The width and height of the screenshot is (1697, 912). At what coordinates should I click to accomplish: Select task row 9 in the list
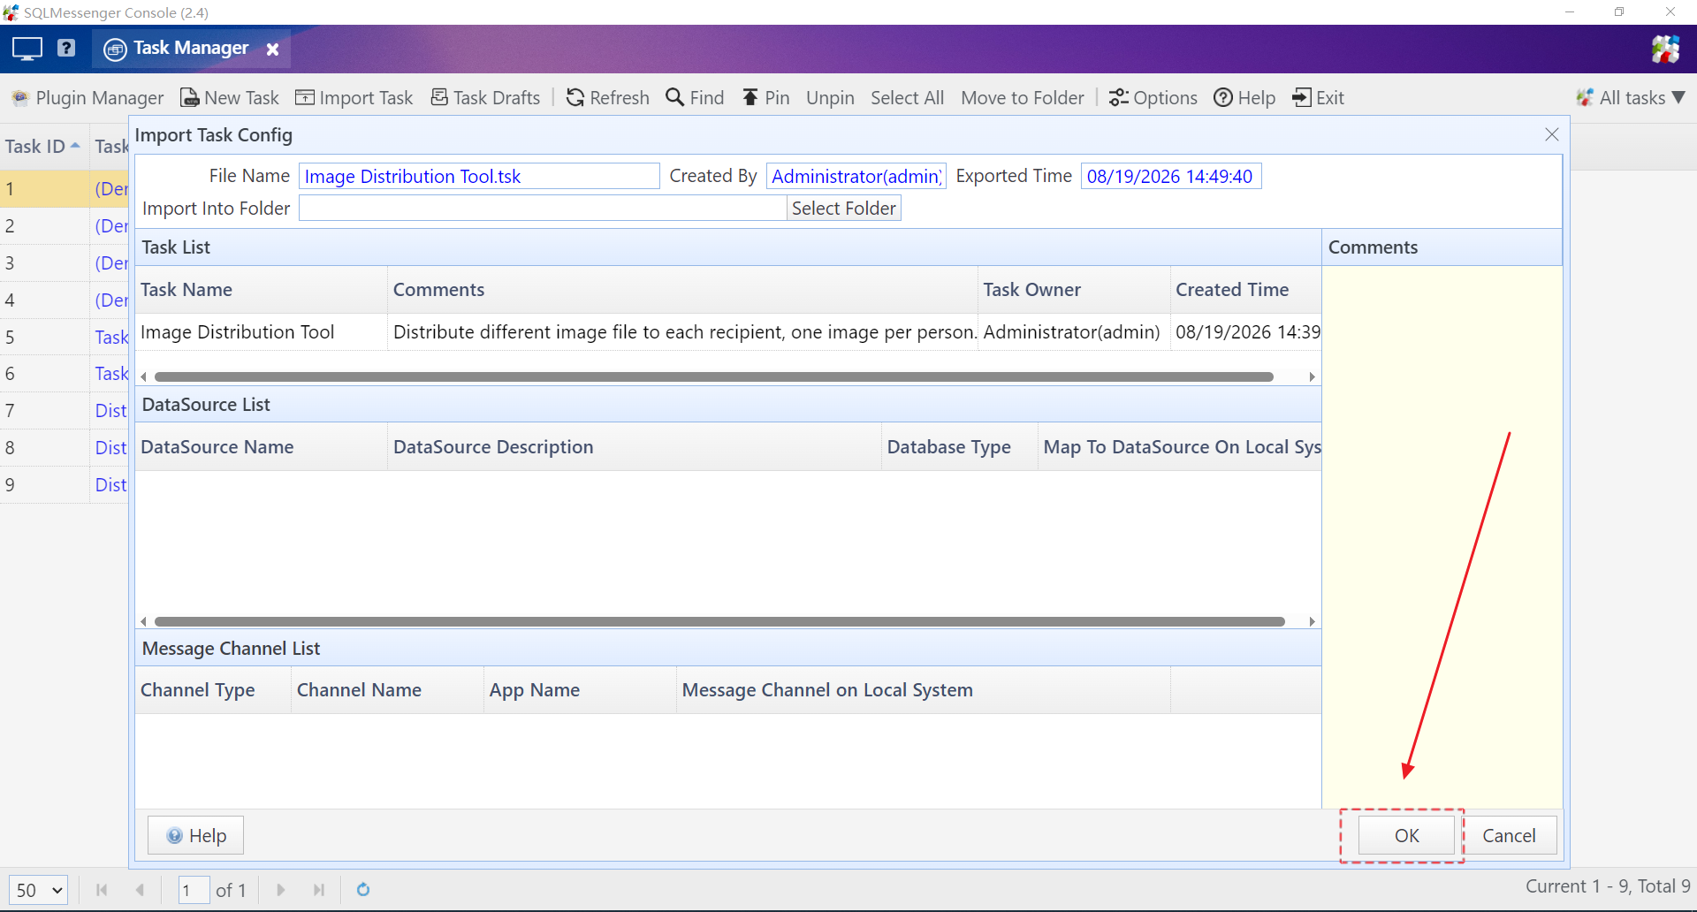(x=64, y=484)
